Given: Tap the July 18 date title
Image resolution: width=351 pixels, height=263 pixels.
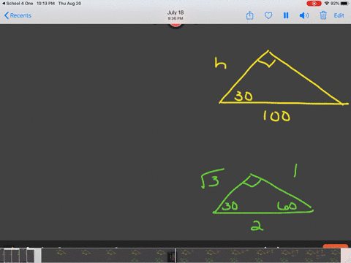Looking at the screenshot, I should [x=175, y=12].
